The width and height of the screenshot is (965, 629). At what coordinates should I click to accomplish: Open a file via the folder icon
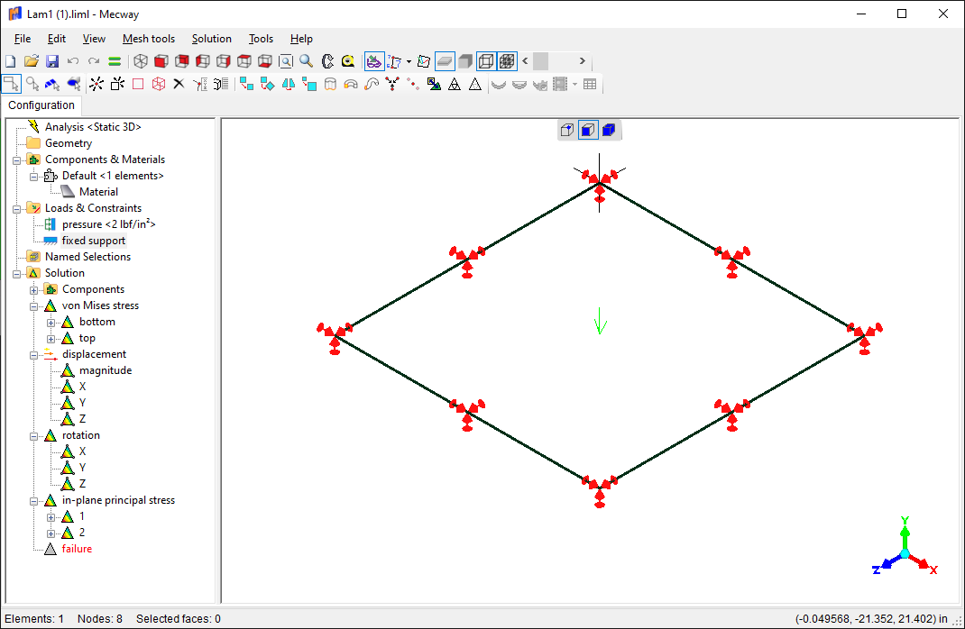32,61
